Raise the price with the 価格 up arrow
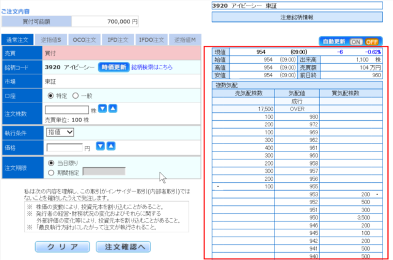 click(x=111, y=146)
